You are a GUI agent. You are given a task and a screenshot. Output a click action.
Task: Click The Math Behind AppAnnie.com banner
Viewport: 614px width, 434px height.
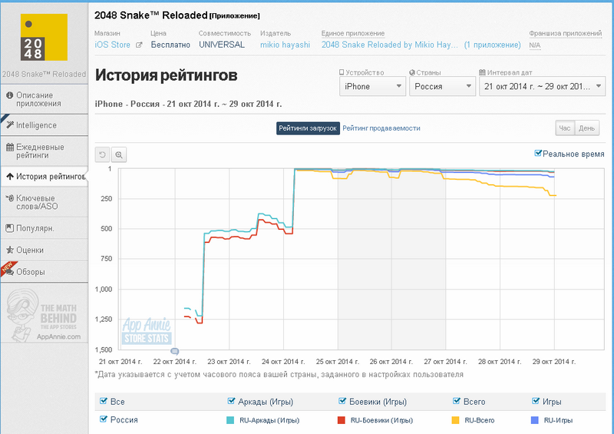44,316
